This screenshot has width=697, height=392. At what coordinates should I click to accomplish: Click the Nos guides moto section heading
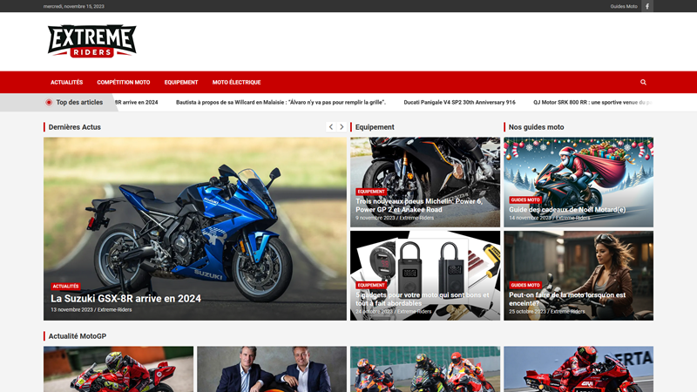coord(536,127)
